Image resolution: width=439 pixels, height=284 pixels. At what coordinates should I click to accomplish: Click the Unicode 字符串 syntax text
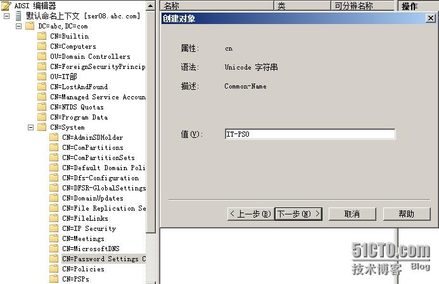251,67
